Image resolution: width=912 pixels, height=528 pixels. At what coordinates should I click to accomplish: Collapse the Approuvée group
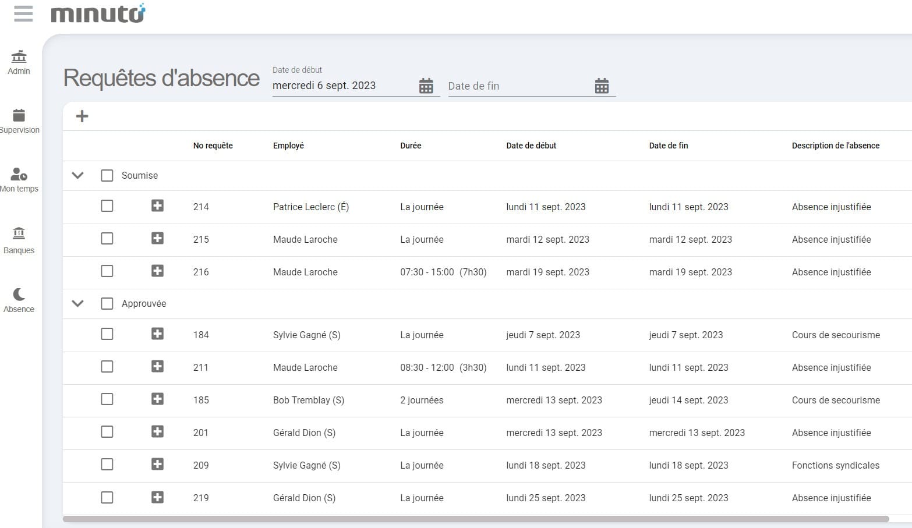77,303
